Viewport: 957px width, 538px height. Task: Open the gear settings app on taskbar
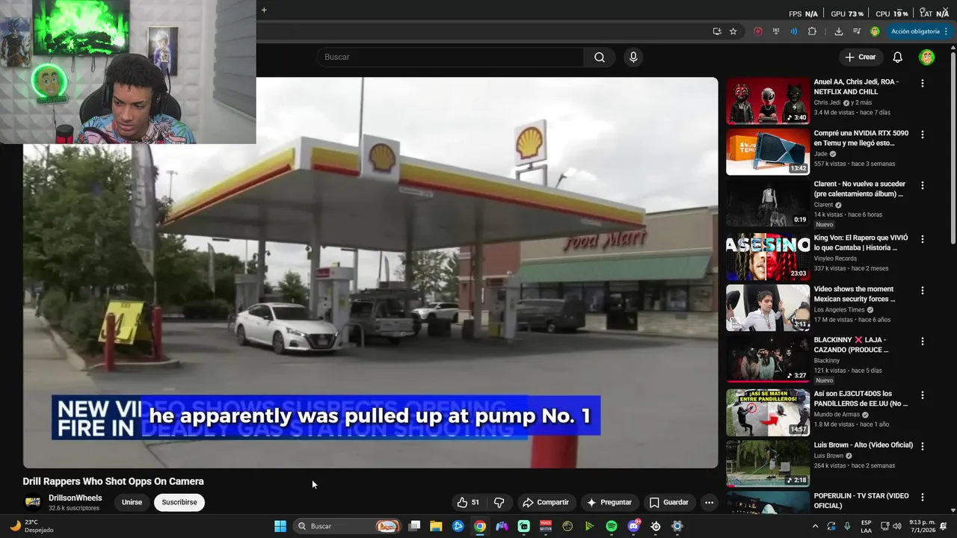(x=677, y=526)
